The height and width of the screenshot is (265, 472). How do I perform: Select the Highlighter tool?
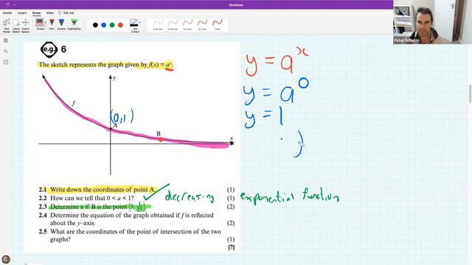pos(74,24)
